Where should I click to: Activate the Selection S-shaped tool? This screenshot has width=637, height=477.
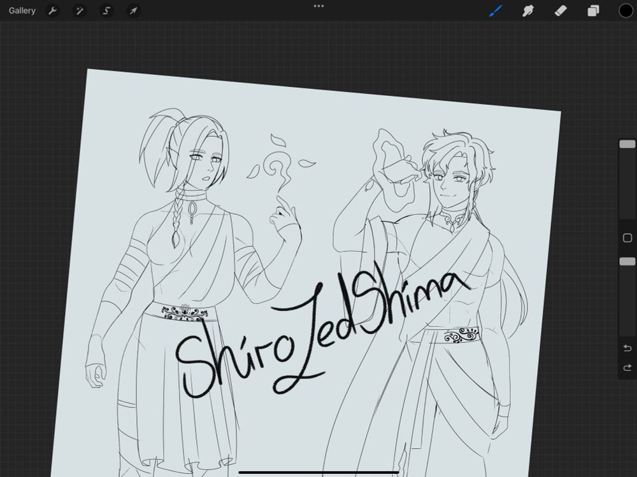[106, 11]
